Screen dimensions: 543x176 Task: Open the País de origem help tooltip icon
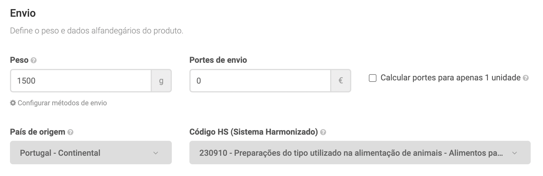[x=70, y=132]
